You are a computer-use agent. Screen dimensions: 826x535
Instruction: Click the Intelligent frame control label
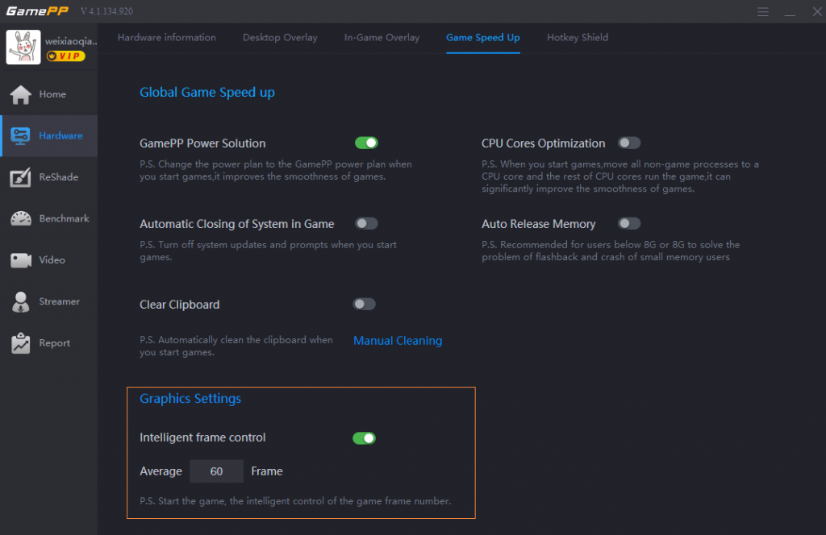pos(202,438)
